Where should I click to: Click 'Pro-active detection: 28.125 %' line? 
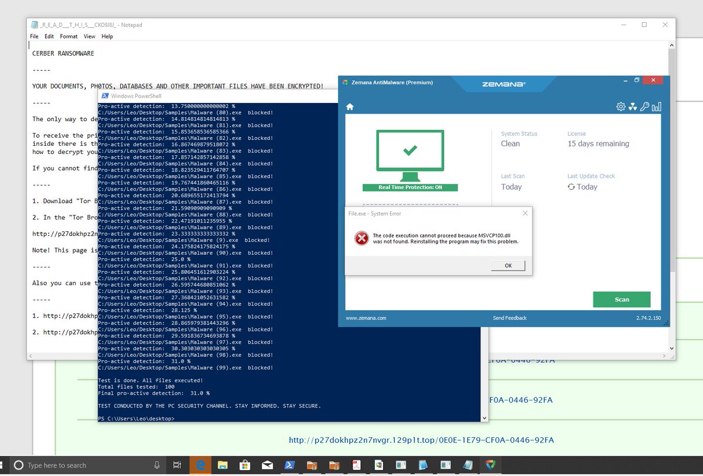click(146, 310)
